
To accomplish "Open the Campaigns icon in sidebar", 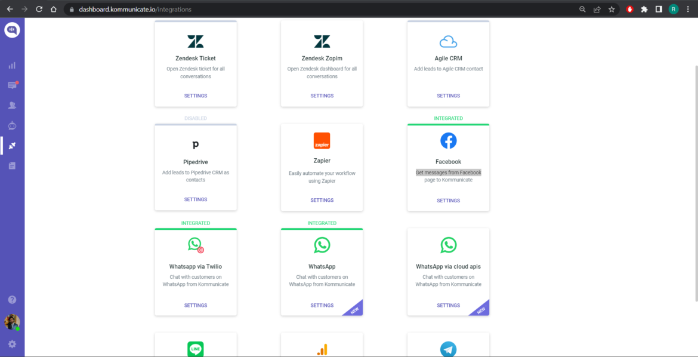I will click(x=12, y=165).
